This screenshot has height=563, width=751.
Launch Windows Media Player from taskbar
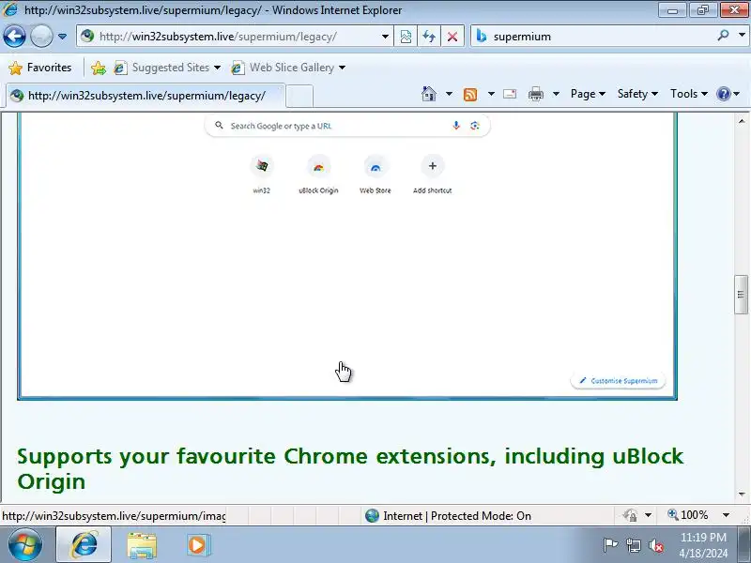point(197,545)
